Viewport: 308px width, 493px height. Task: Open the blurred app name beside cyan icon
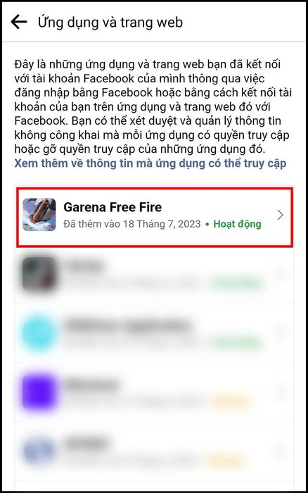click(x=128, y=325)
